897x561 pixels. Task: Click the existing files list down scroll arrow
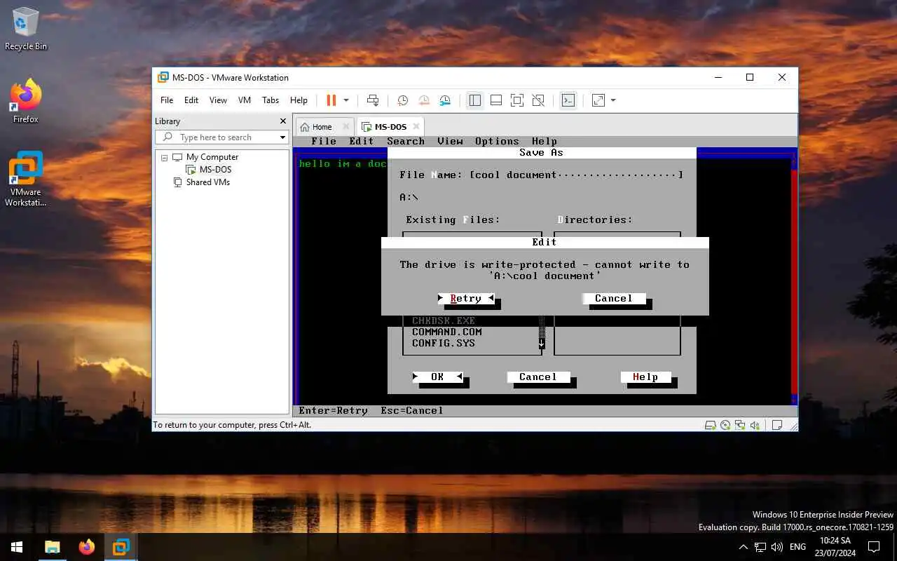(542, 344)
